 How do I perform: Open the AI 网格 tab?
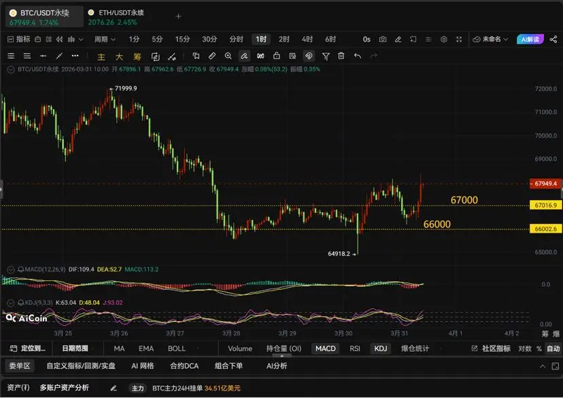click(x=143, y=366)
